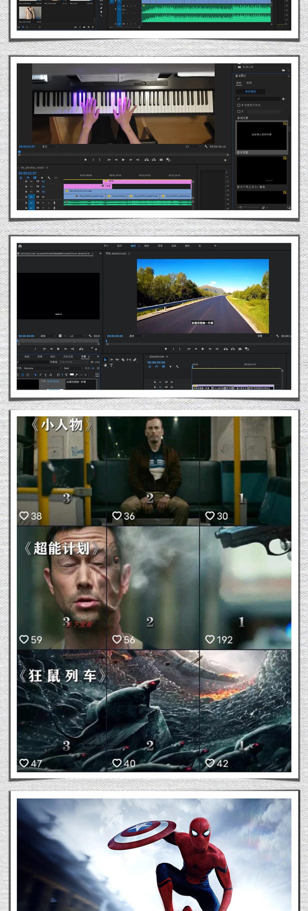Toggle V3 track eye in road-video timeline
Image resolution: width=308 pixels, height=911 pixels.
172,382
